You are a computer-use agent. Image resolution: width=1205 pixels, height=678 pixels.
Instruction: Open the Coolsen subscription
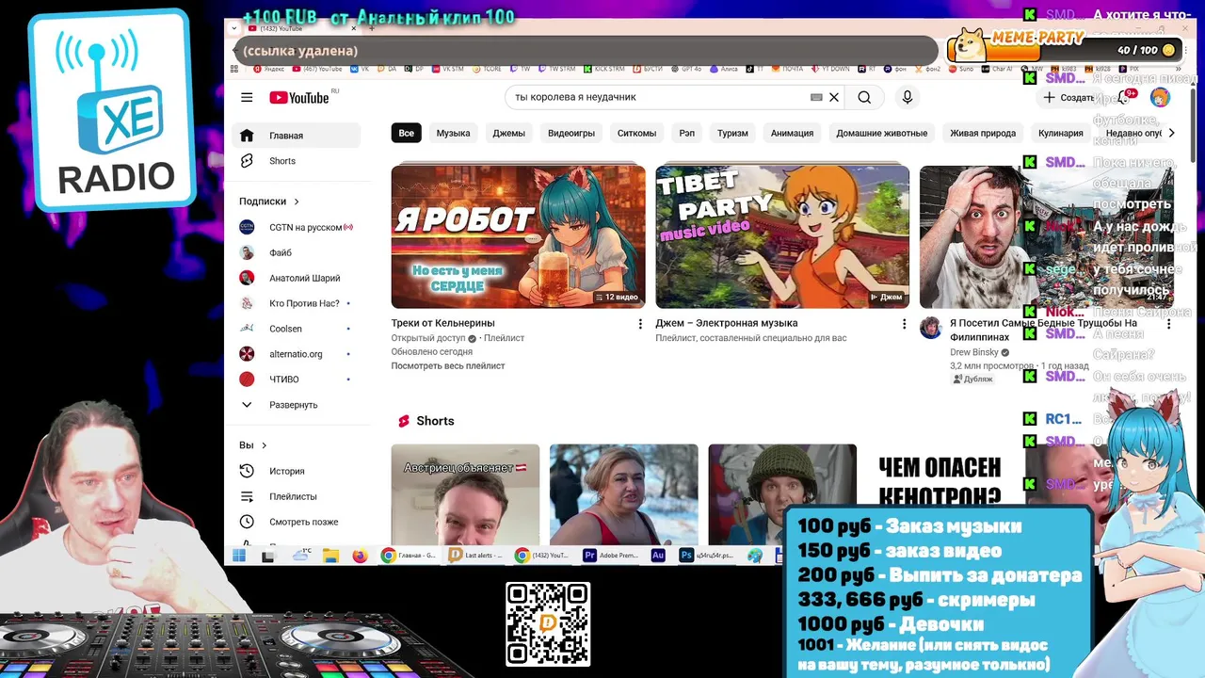[296, 329]
